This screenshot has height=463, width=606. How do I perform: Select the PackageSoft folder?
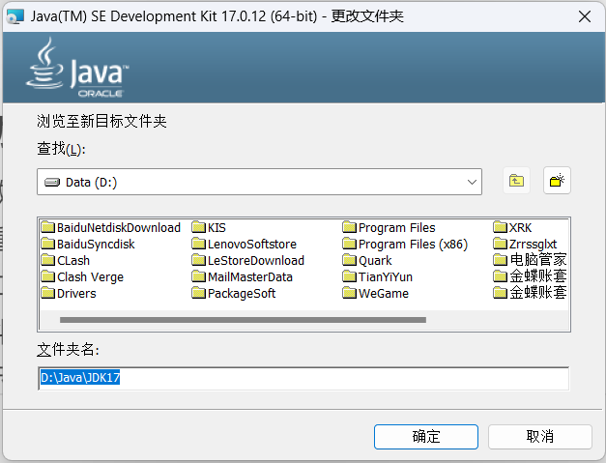(x=234, y=293)
